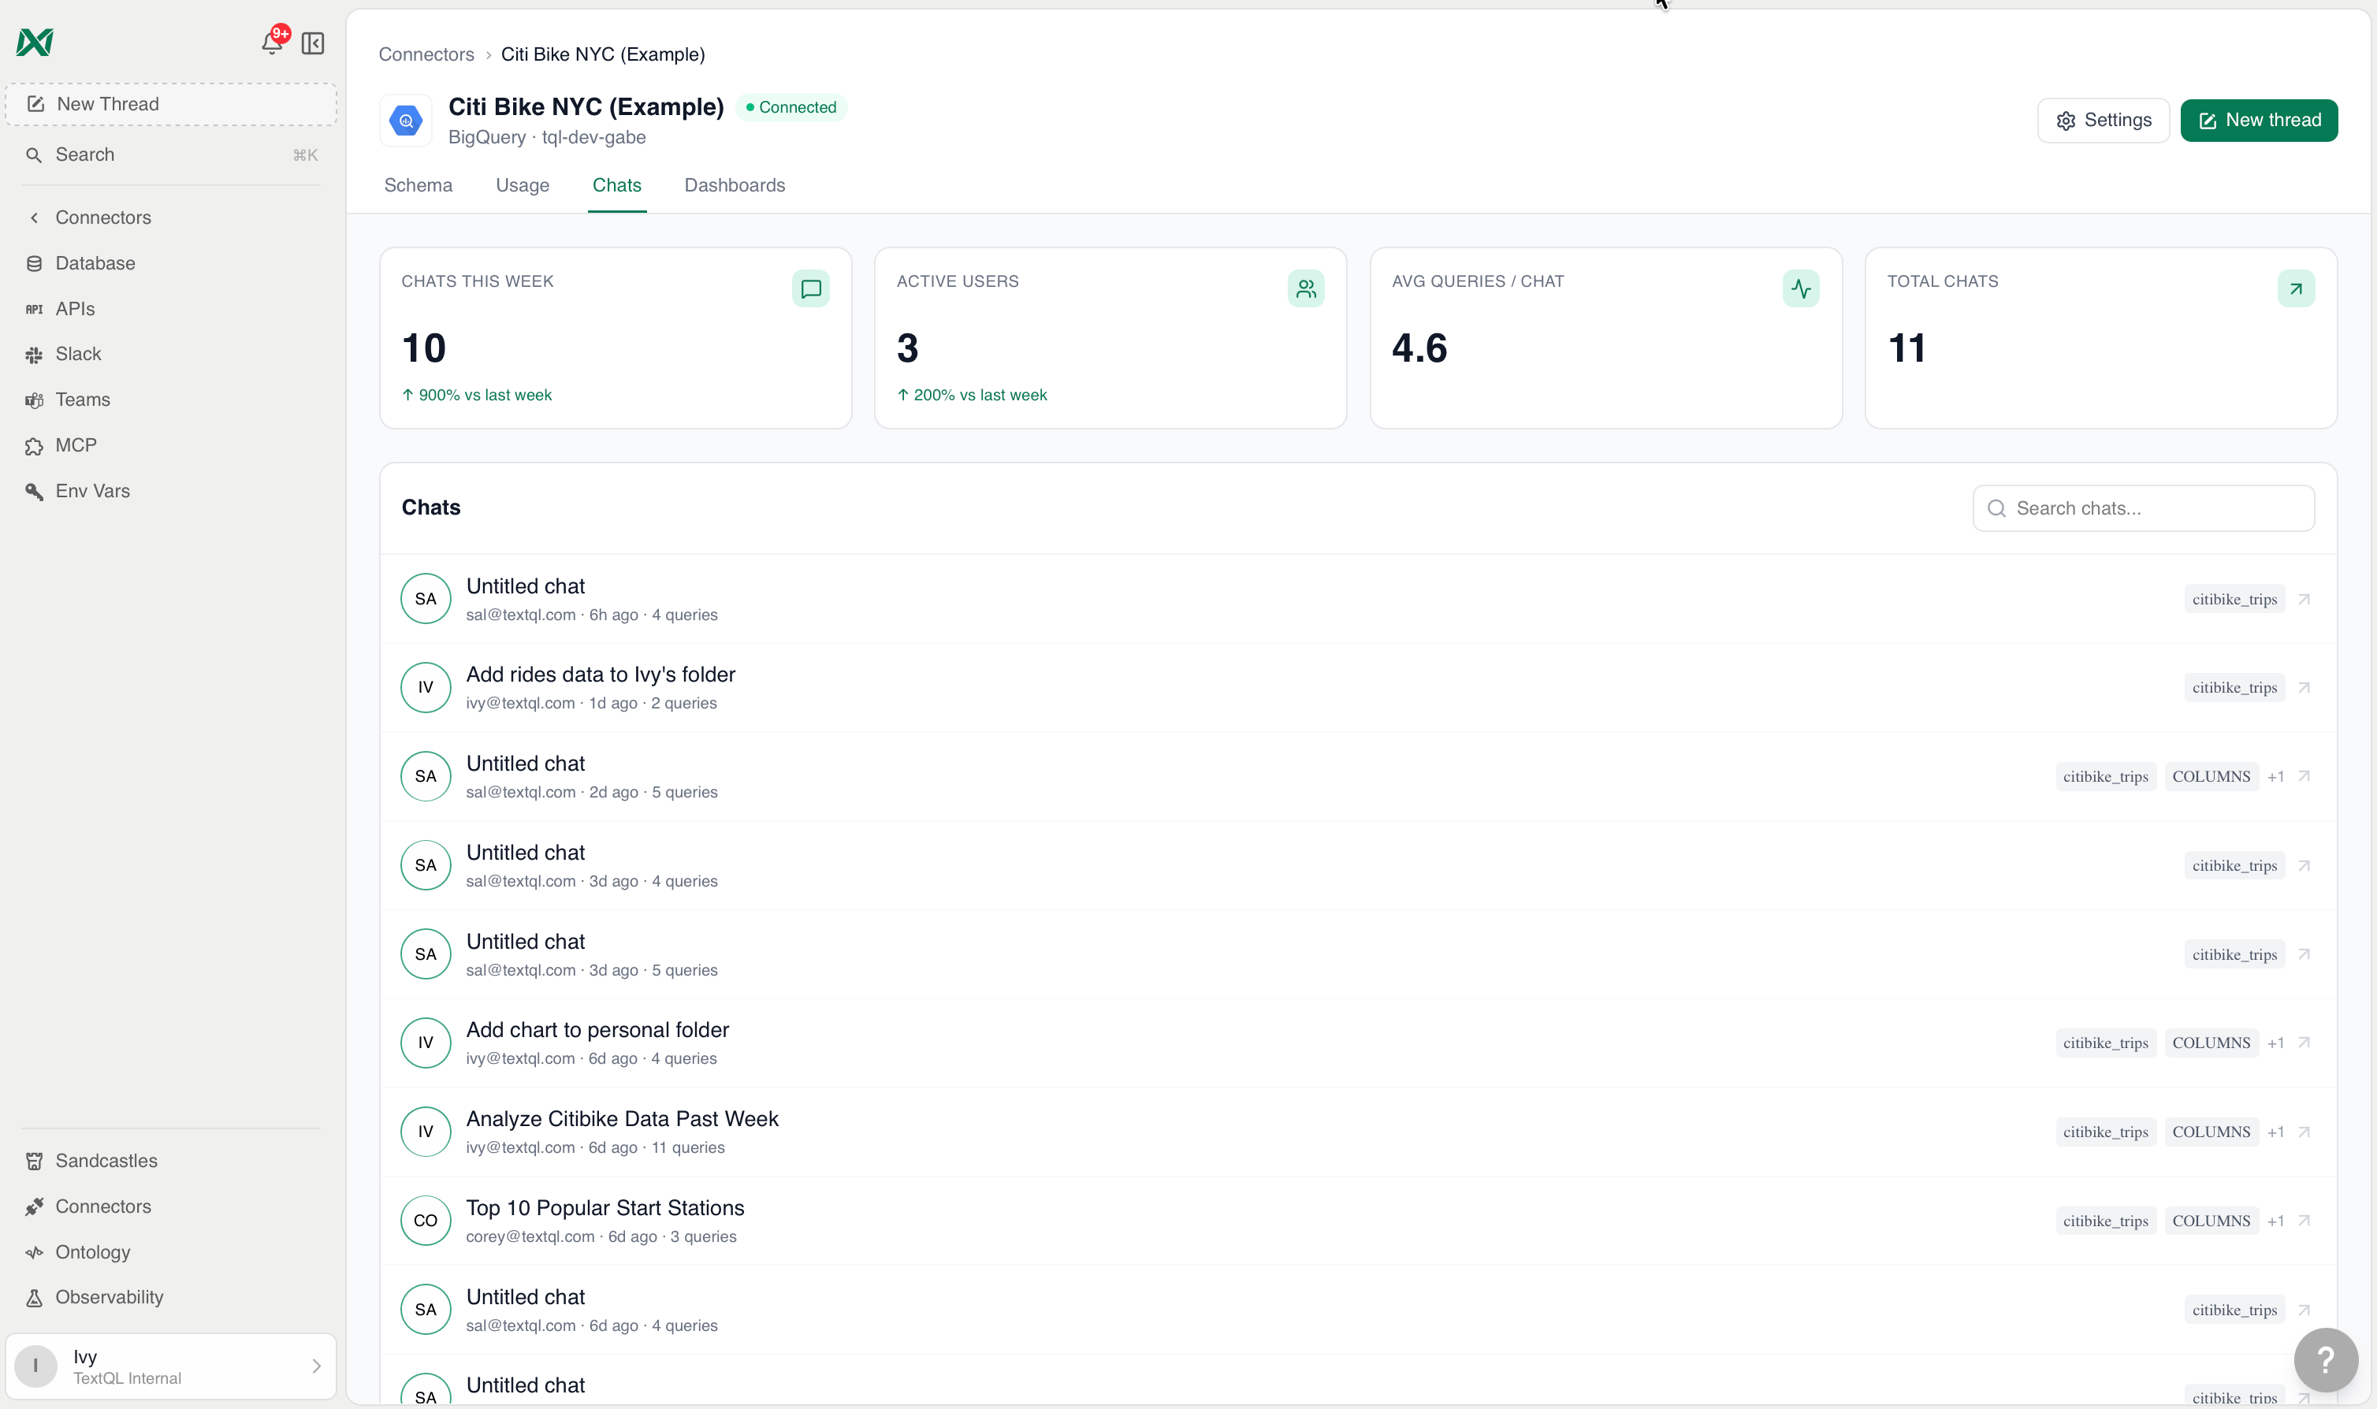Click COLUMNS tag on Top 10 chat
The width and height of the screenshot is (2377, 1409).
(x=2211, y=1221)
